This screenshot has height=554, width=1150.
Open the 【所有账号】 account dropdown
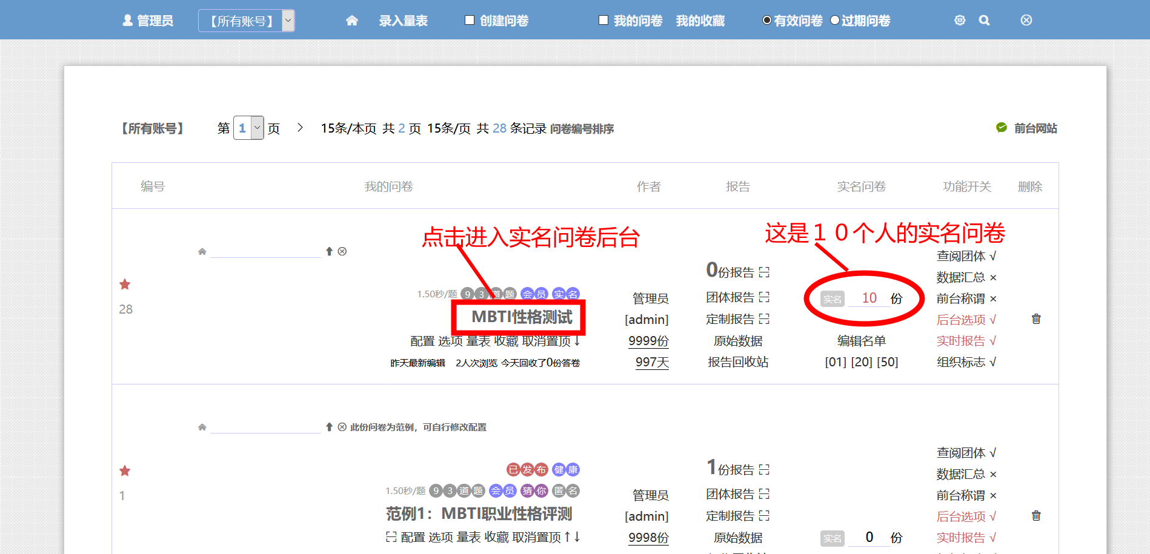point(247,21)
